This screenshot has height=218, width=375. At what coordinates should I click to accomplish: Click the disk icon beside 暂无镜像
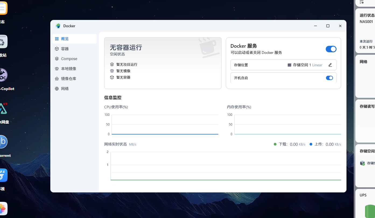[x=112, y=71]
